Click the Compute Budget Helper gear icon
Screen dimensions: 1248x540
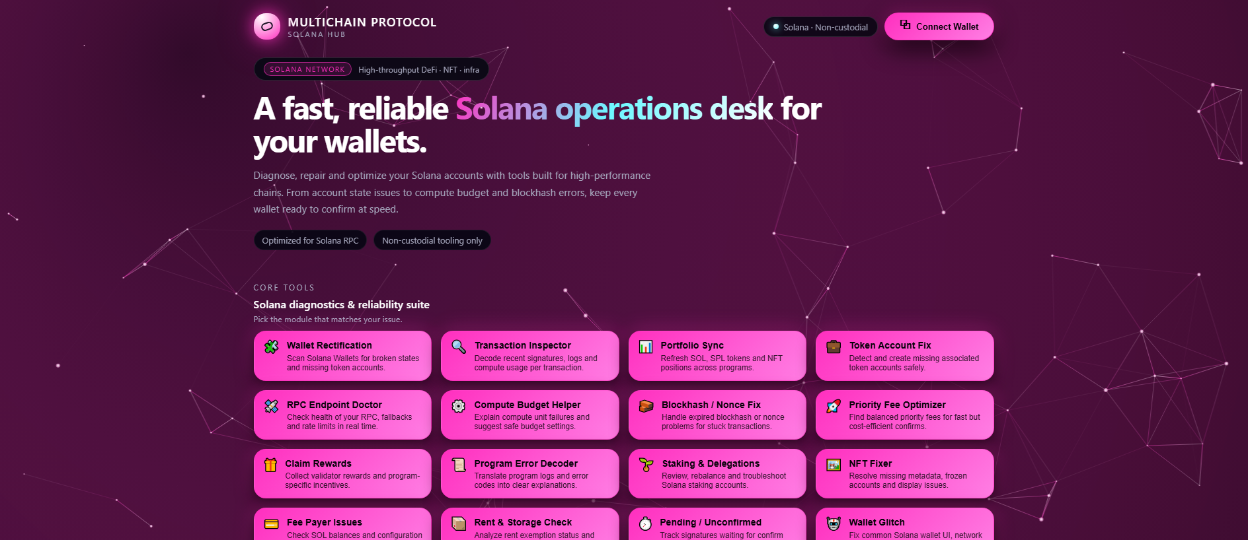[x=459, y=406]
